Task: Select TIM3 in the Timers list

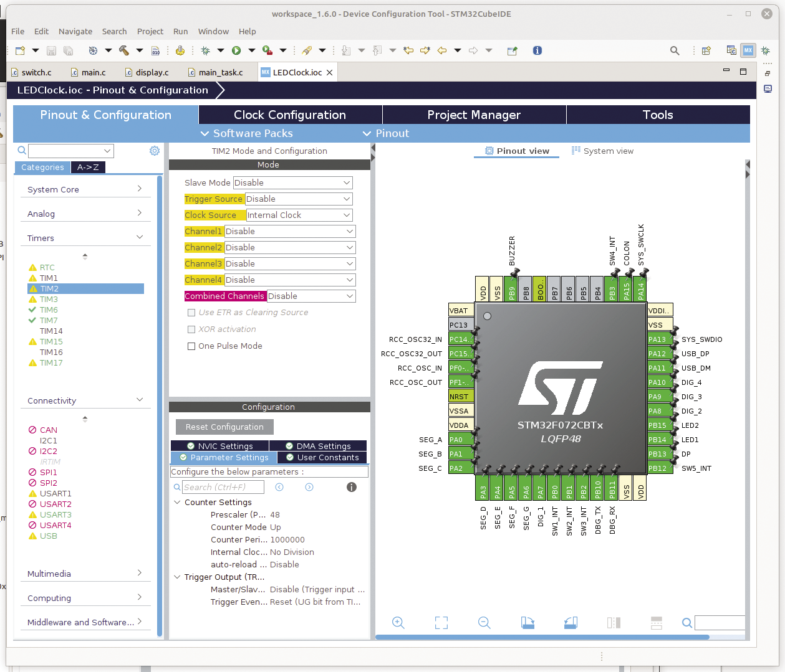Action: 49,299
